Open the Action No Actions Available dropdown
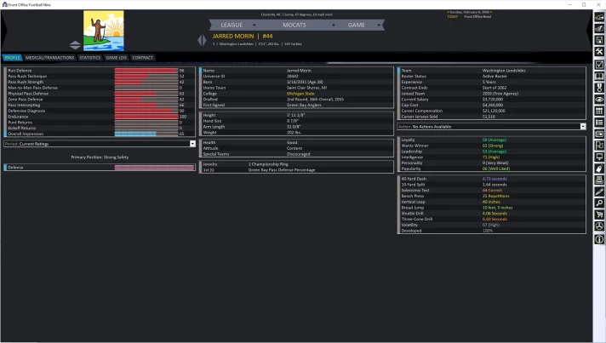The image size is (606, 343). pos(492,127)
